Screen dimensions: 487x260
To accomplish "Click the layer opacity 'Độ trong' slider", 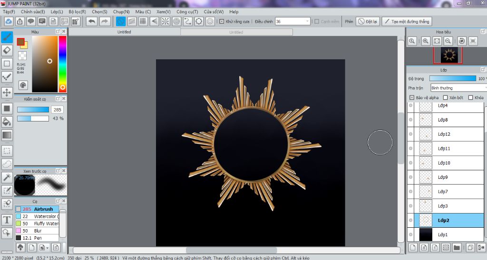I will 452,78.
